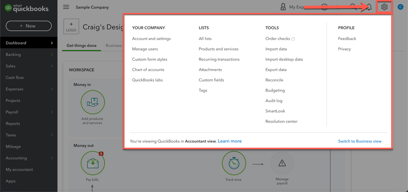
Task: Click the + New button
Action: tap(29, 26)
